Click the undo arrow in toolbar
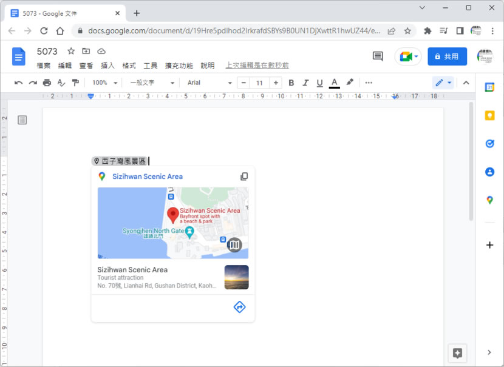Viewport: 504px width, 367px height. tap(18, 82)
